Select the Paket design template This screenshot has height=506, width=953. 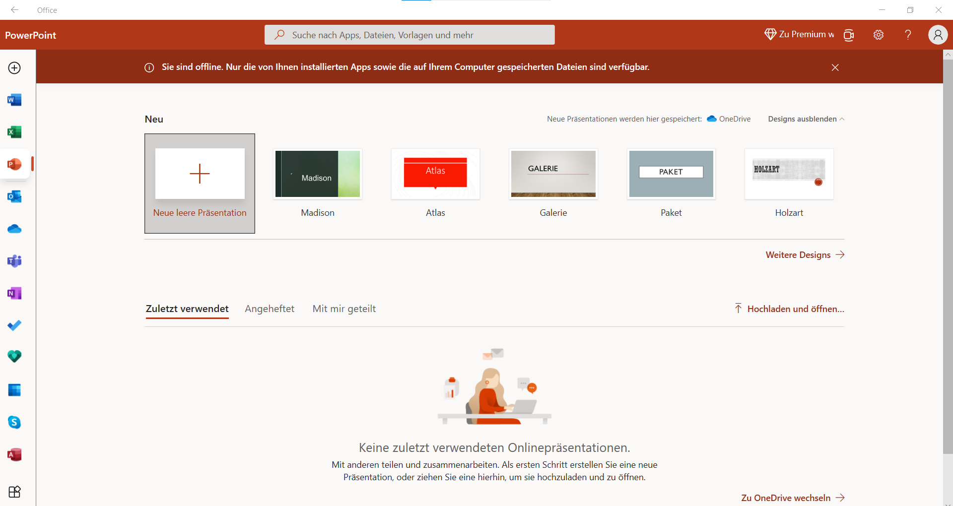coord(671,184)
